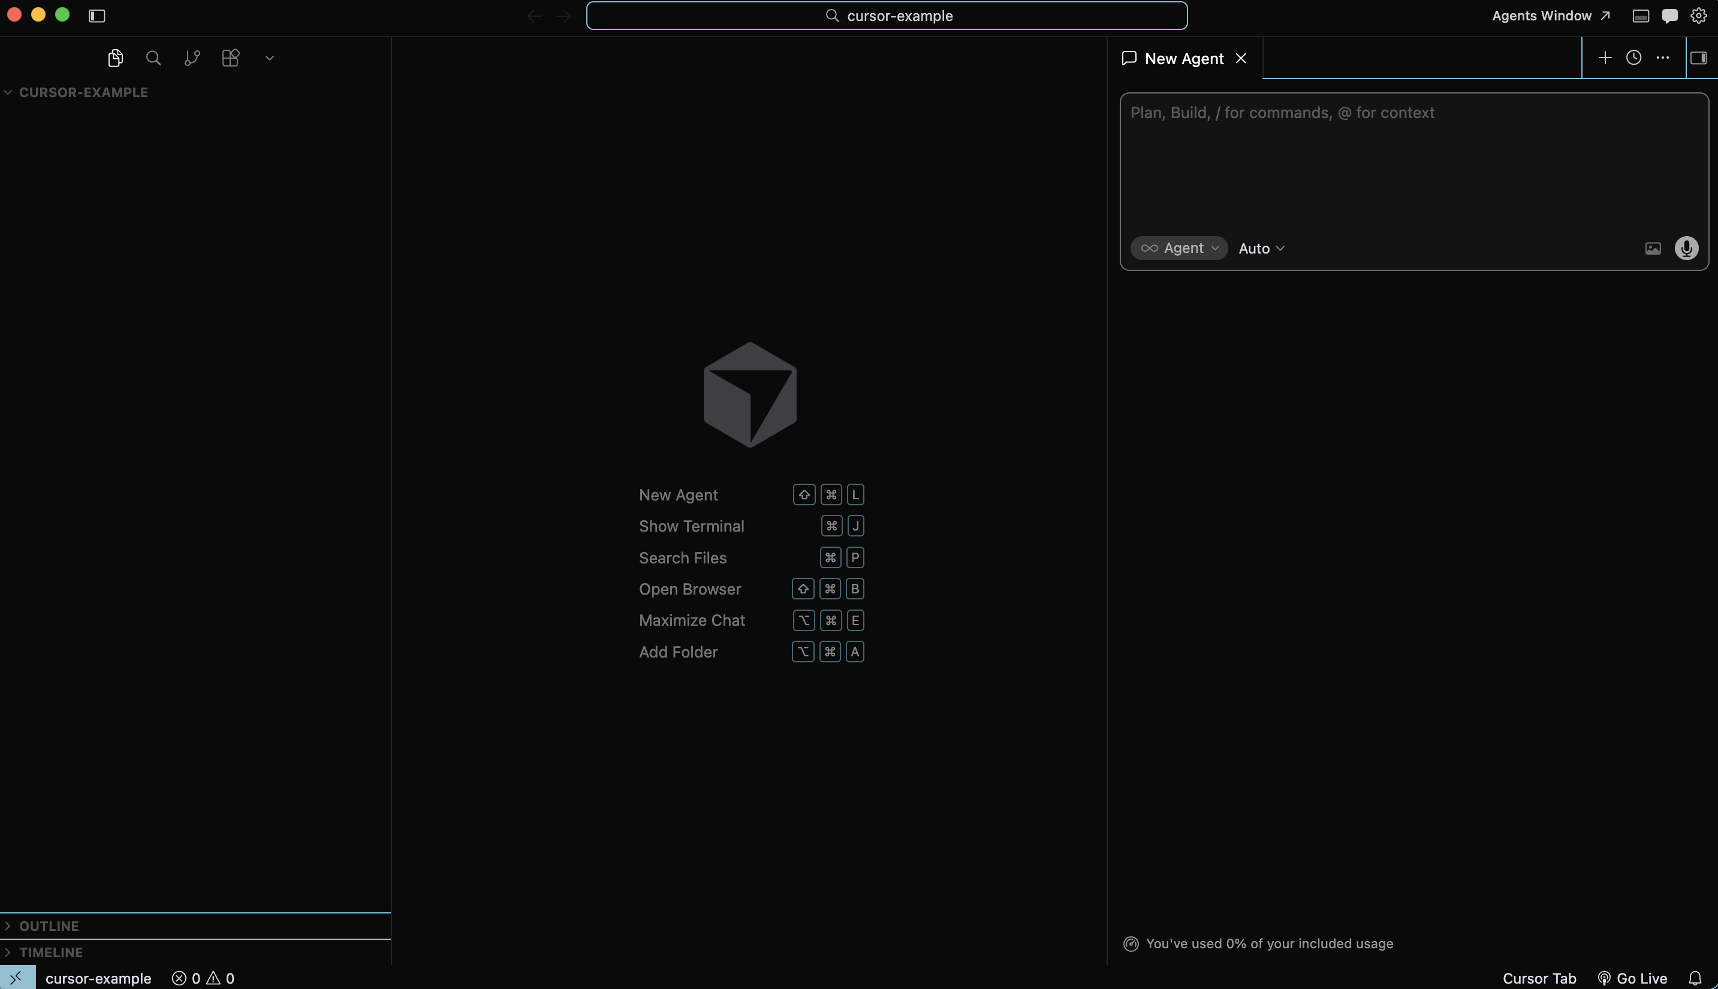Go back with the left arrow
Screen dimensions: 1718x989
coord(535,16)
